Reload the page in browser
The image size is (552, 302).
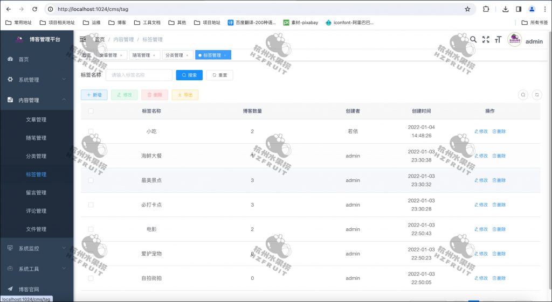(34, 9)
